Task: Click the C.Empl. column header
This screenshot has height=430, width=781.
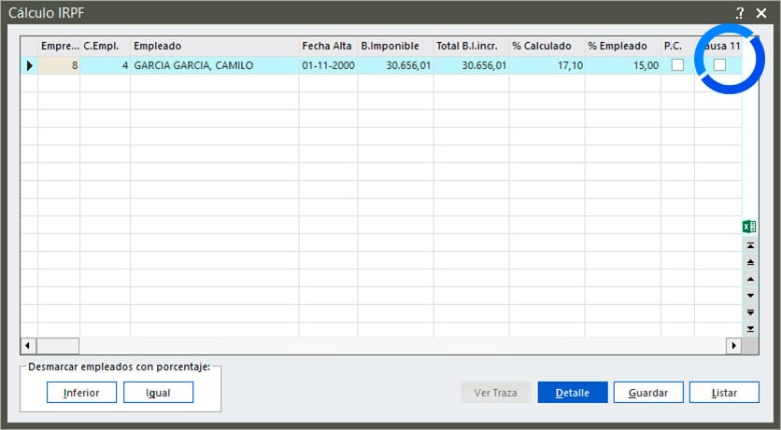Action: coord(105,47)
